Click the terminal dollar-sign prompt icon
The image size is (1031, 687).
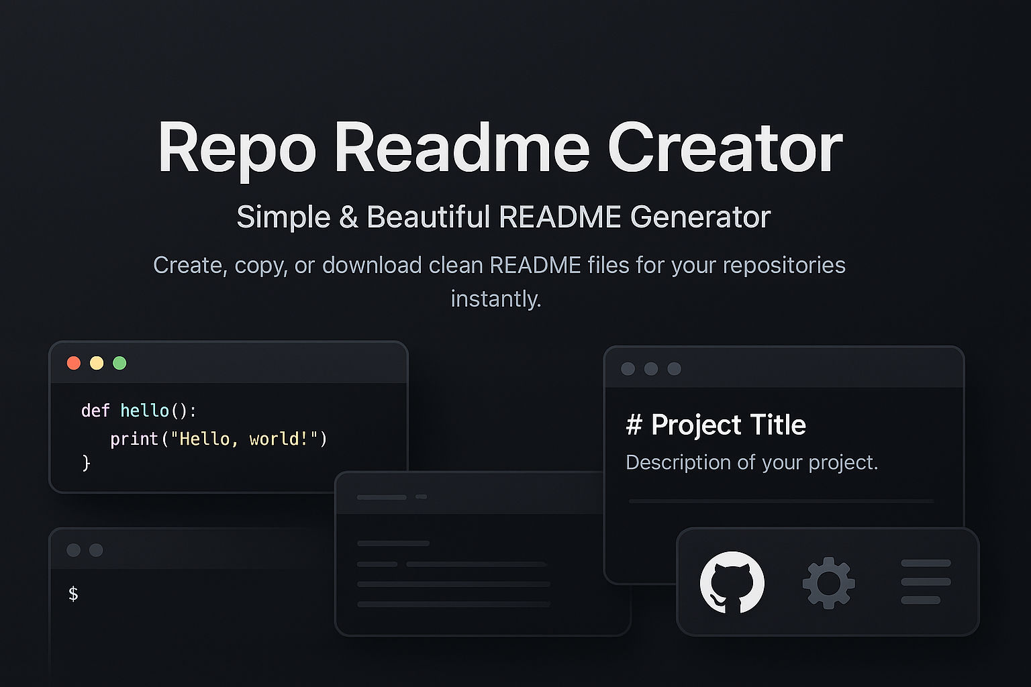pos(74,593)
